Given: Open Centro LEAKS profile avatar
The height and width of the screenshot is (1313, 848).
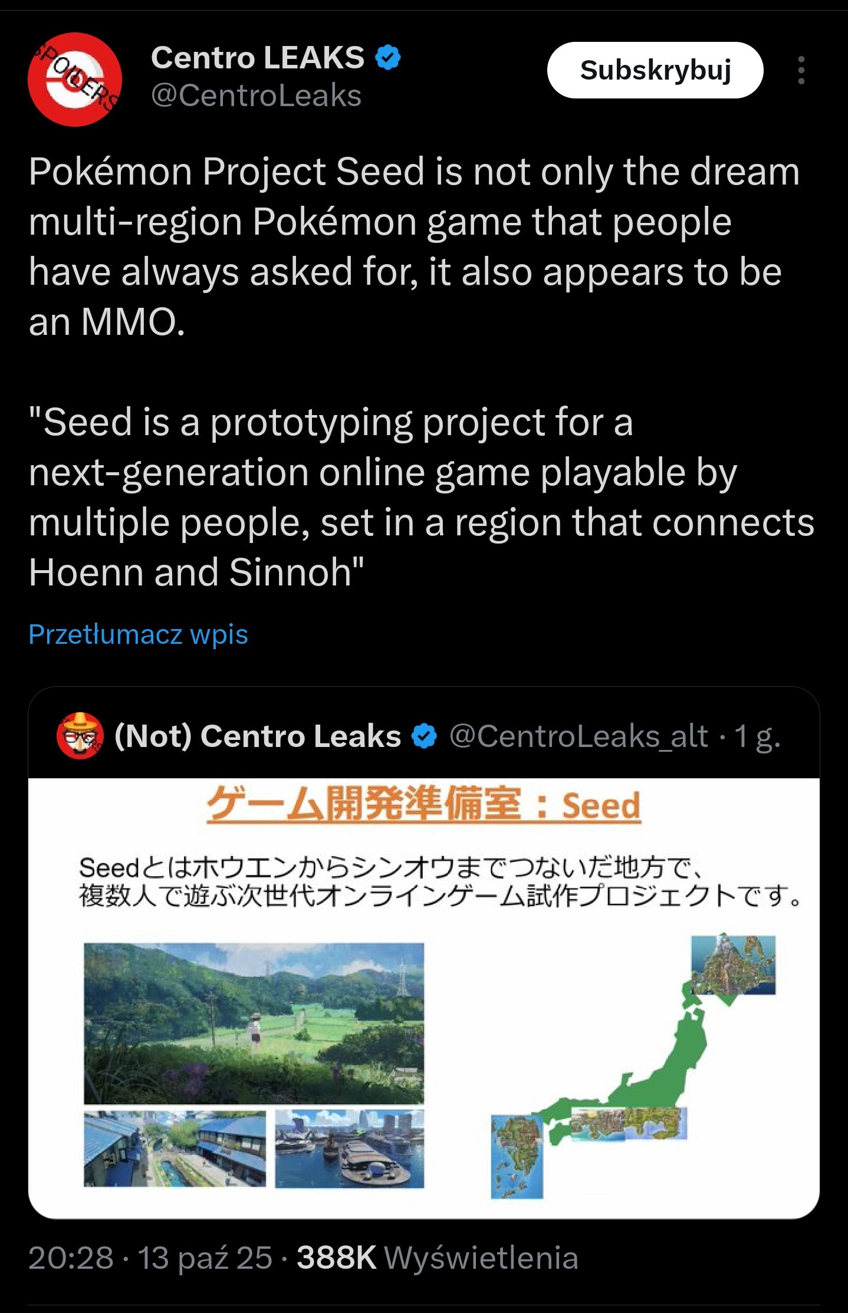Looking at the screenshot, I should 75,80.
